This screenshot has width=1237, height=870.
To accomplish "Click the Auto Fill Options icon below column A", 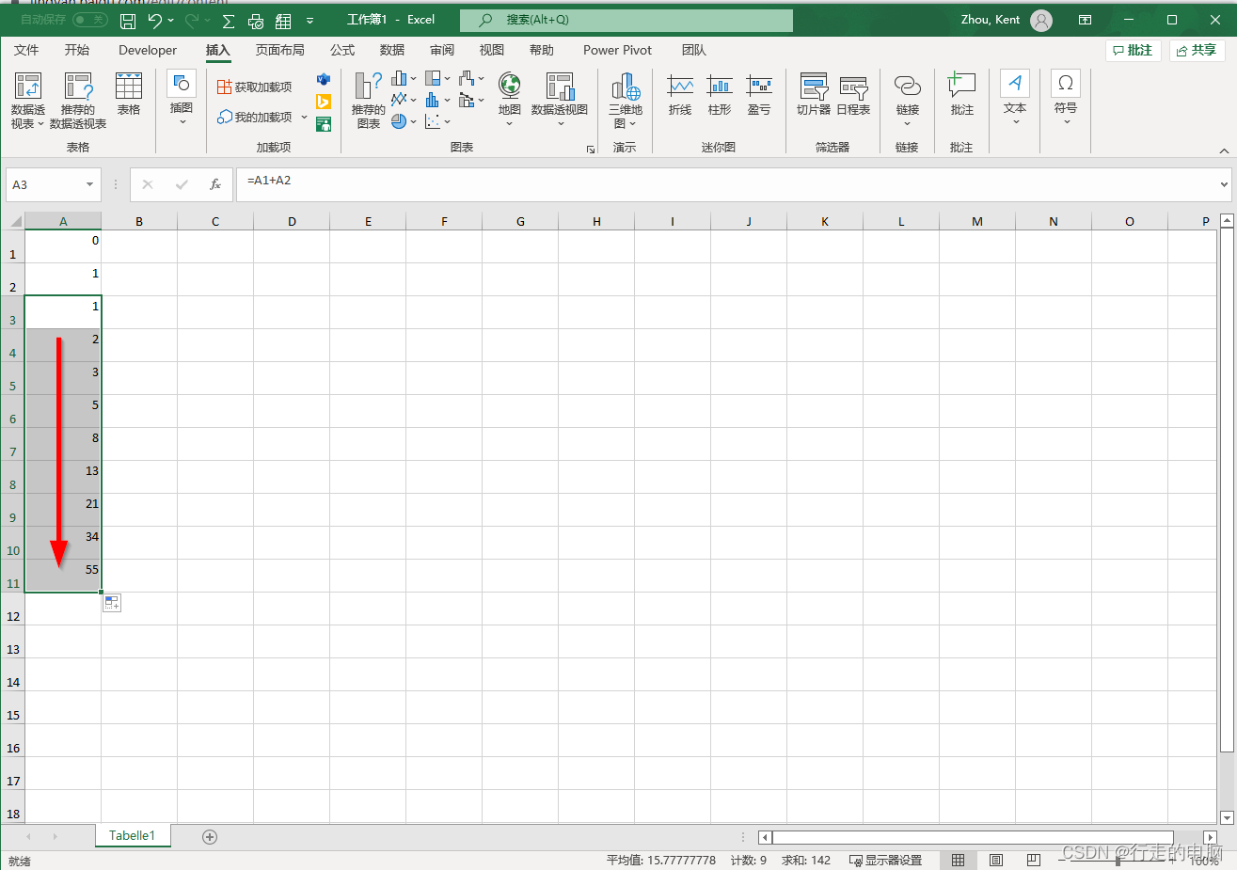I will (x=112, y=603).
